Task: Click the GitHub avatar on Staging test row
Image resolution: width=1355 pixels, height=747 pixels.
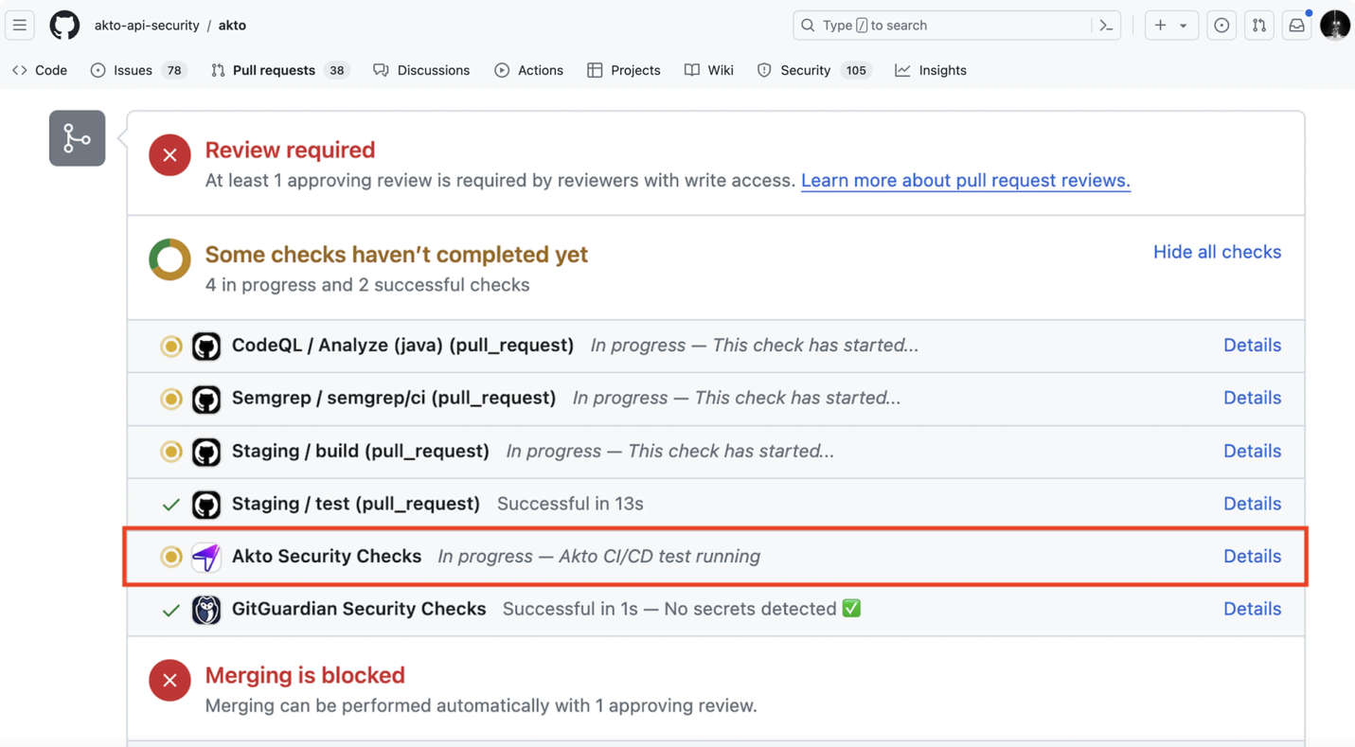Action: pos(206,505)
